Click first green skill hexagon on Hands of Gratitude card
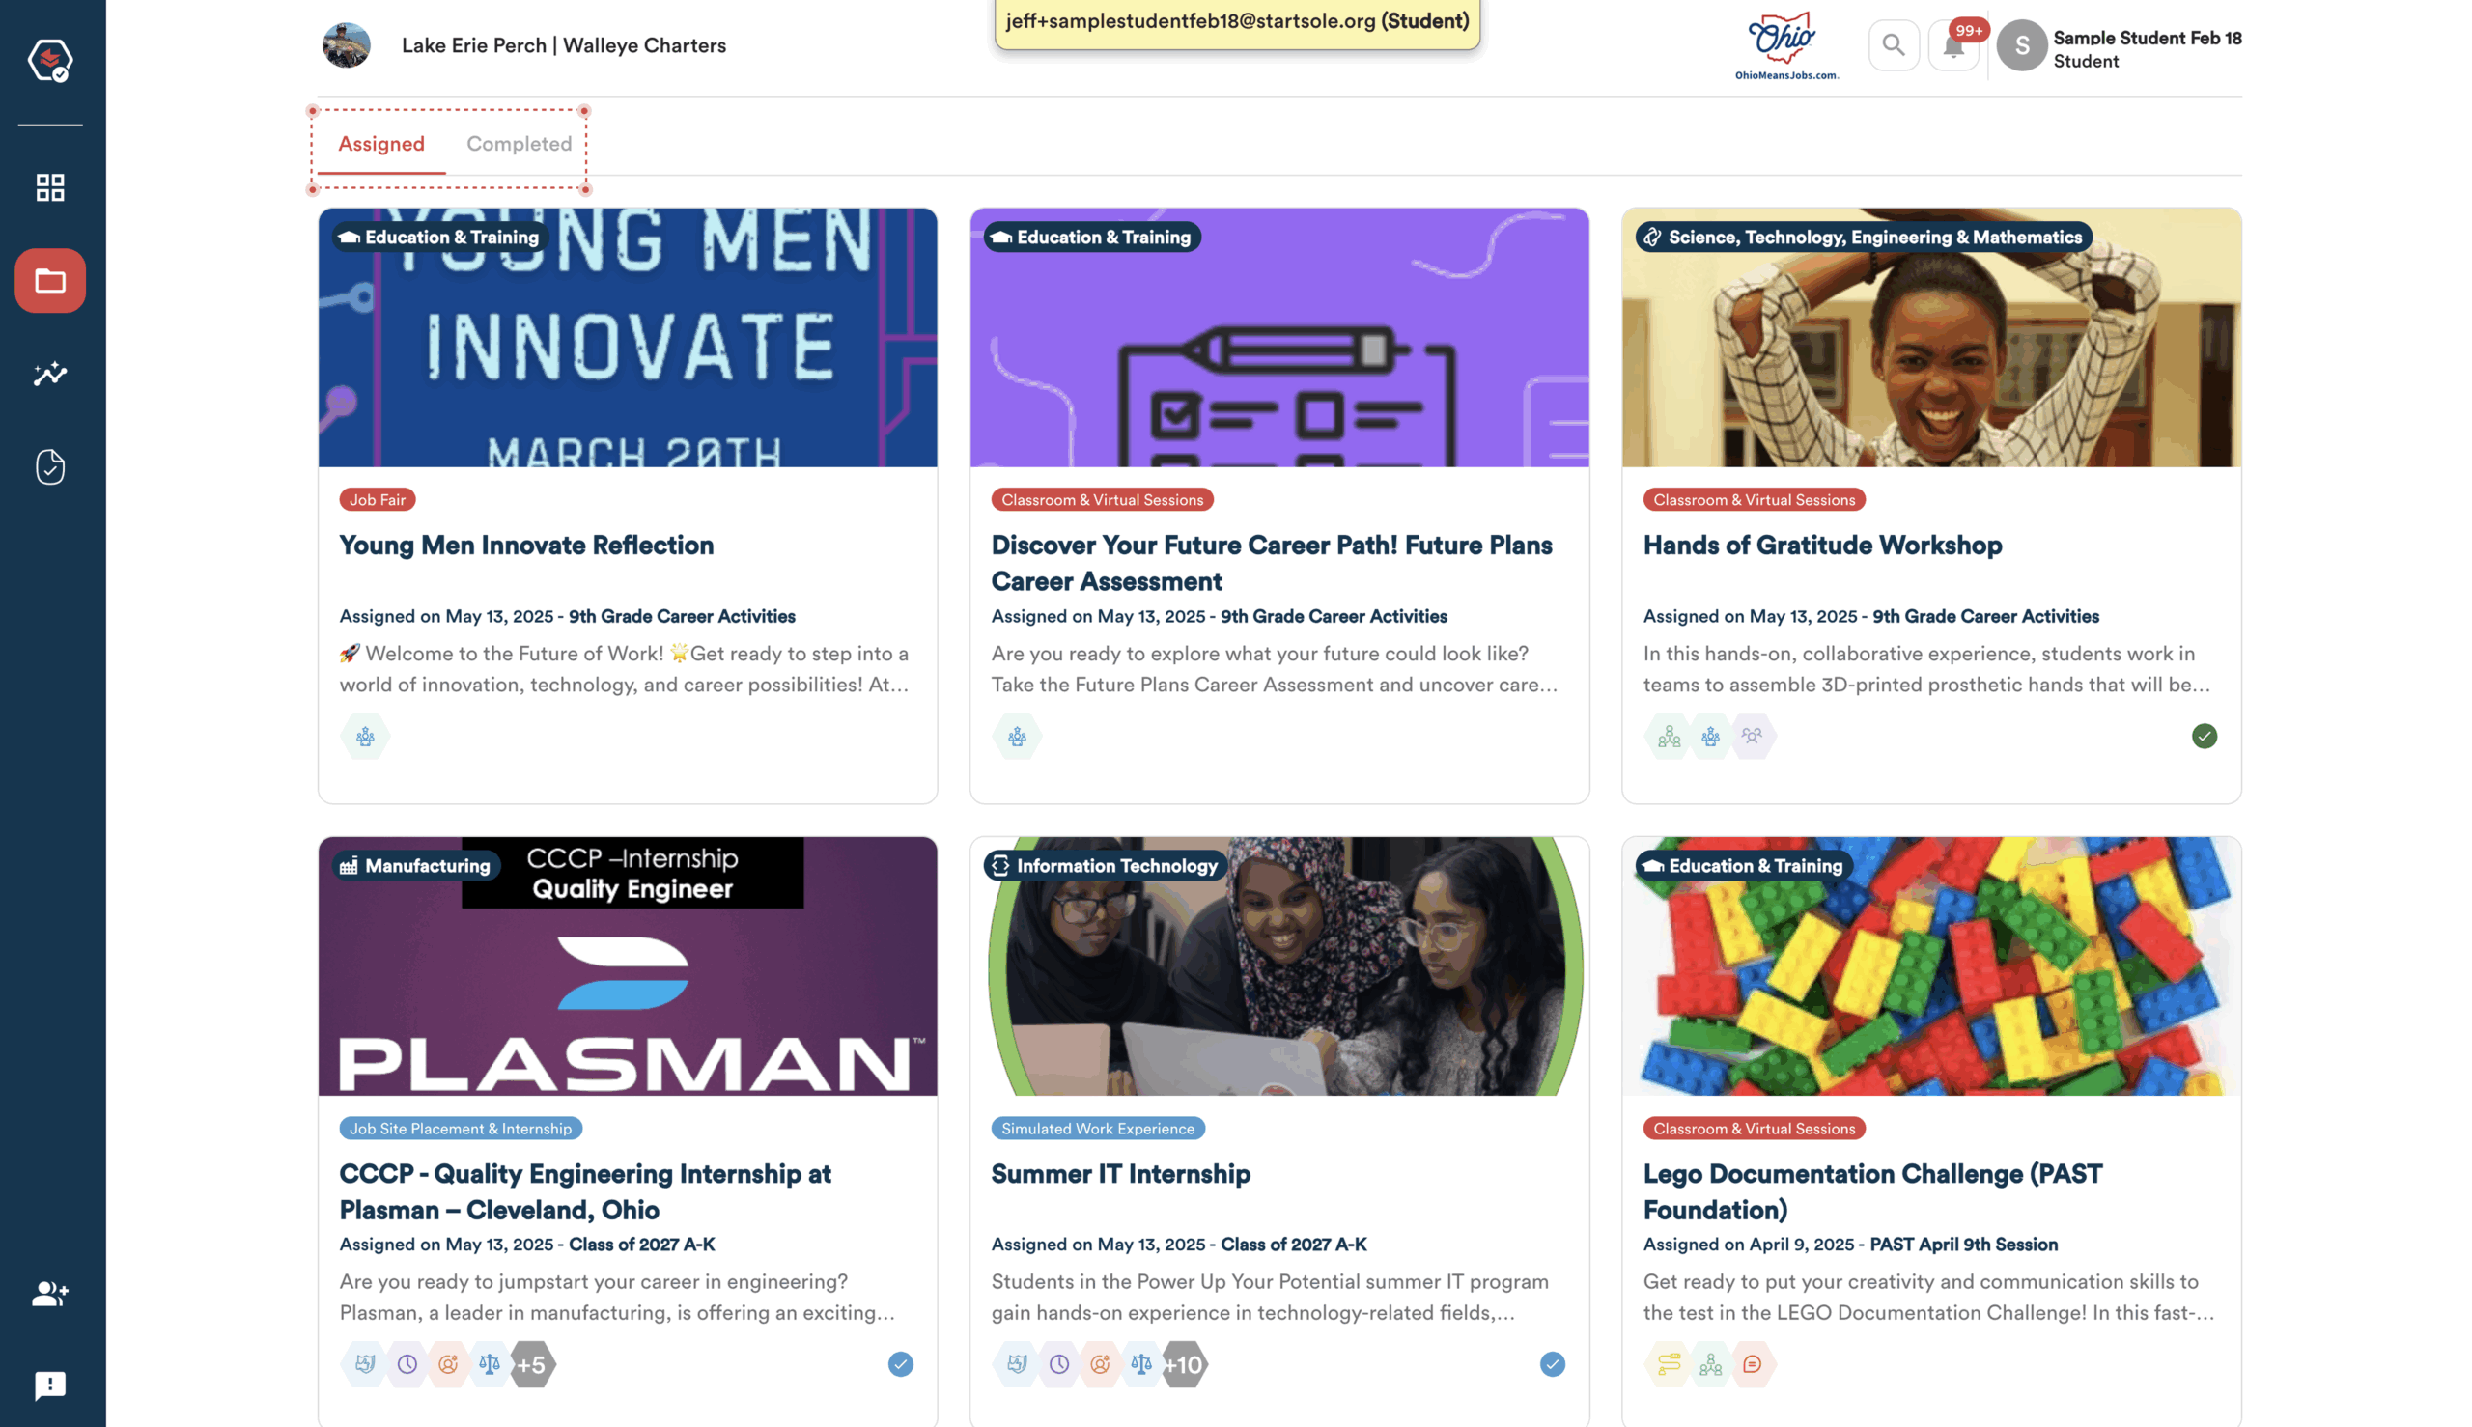The height and width of the screenshot is (1427, 2472). click(1669, 736)
